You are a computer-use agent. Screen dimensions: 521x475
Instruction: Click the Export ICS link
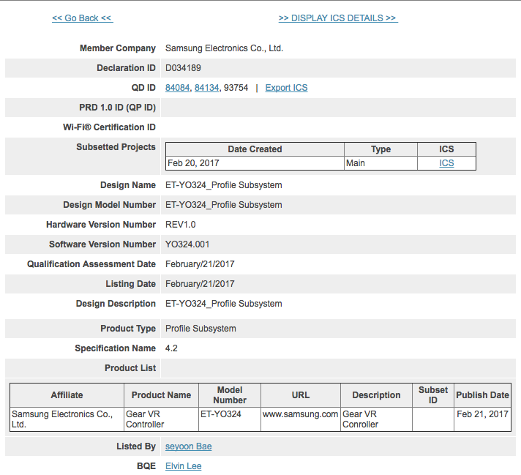(x=286, y=88)
